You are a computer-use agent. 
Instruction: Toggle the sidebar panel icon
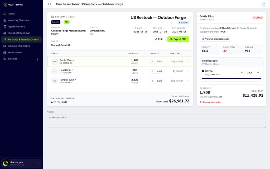pyautogui.click(x=49, y=4)
